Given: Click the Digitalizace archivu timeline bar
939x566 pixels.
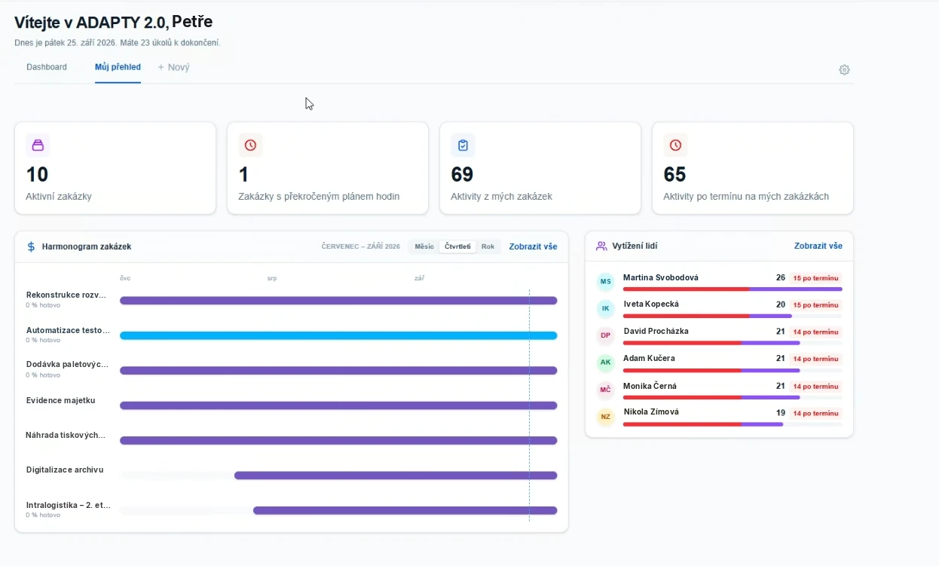Looking at the screenshot, I should point(396,476).
